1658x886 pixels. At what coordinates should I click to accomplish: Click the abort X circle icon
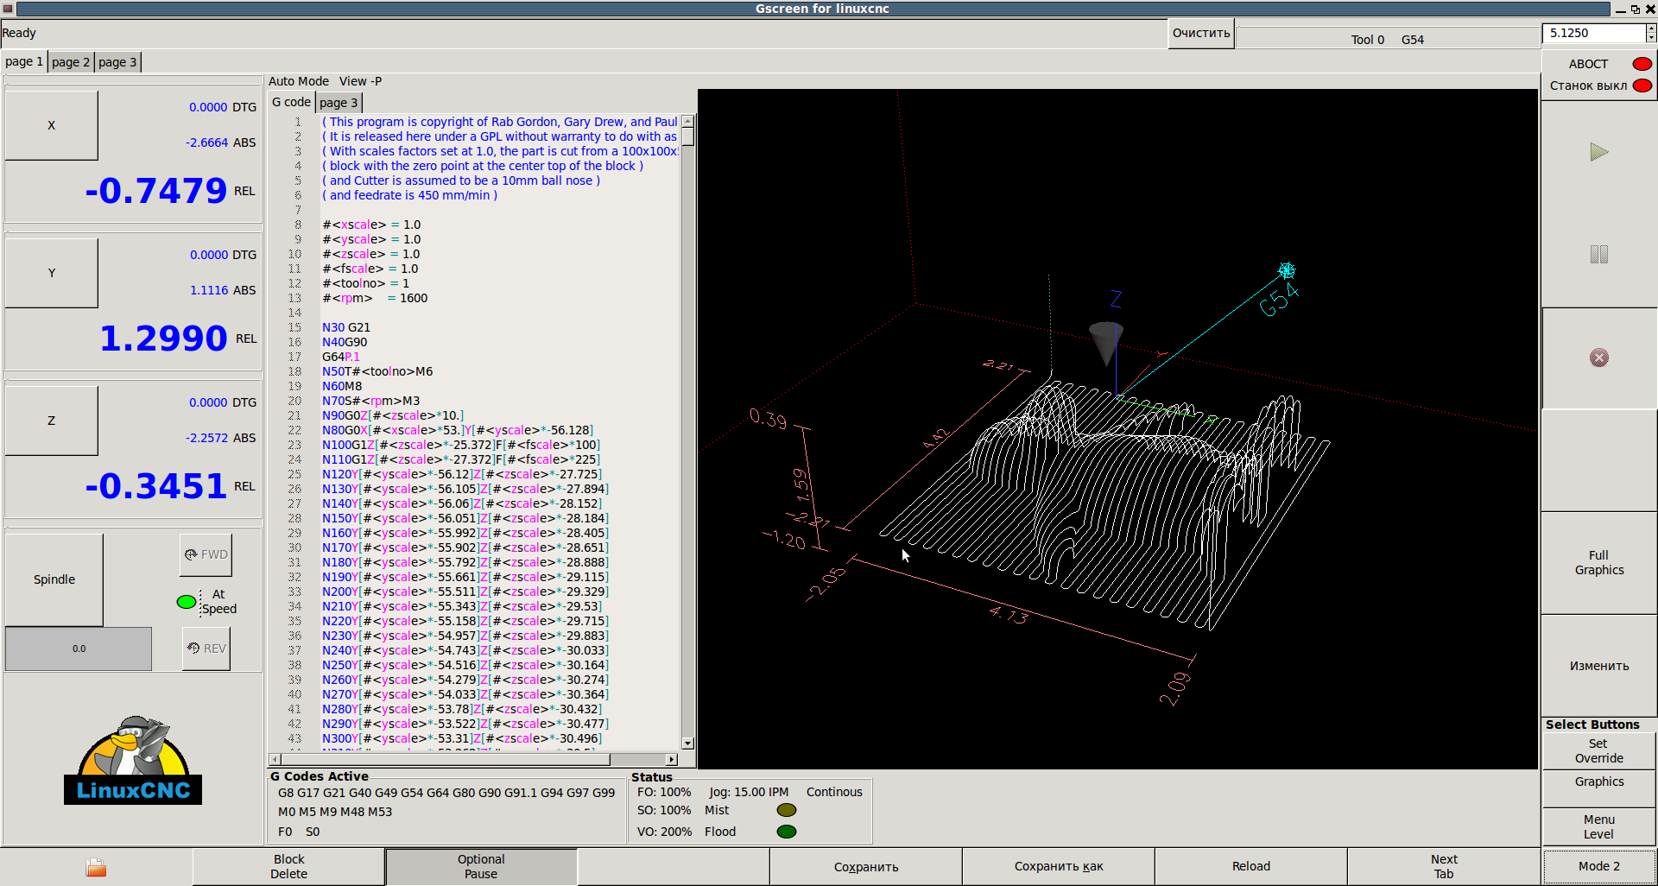coord(1598,358)
